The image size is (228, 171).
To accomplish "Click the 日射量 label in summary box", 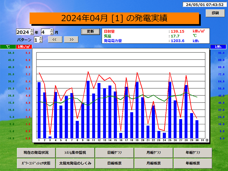I will (109, 31).
